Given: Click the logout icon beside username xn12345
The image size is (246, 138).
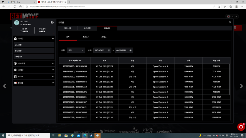Looking at the screenshot, I should pos(52,22).
